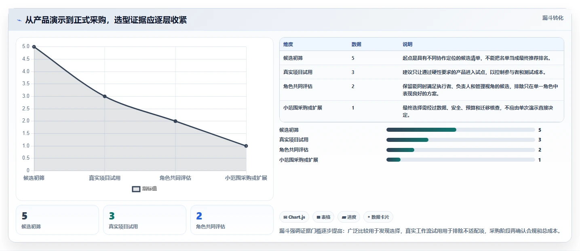Click table cell 小范围采购或扩展
Image resolution: width=580 pixels, height=251 pixels.
[x=303, y=108]
